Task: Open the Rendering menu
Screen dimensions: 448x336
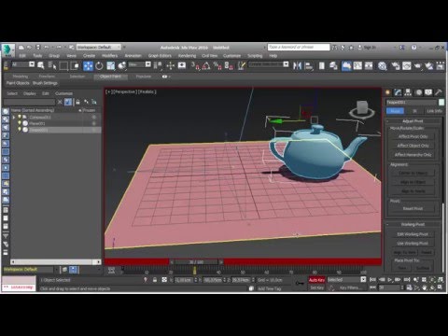Action: [x=187, y=56]
